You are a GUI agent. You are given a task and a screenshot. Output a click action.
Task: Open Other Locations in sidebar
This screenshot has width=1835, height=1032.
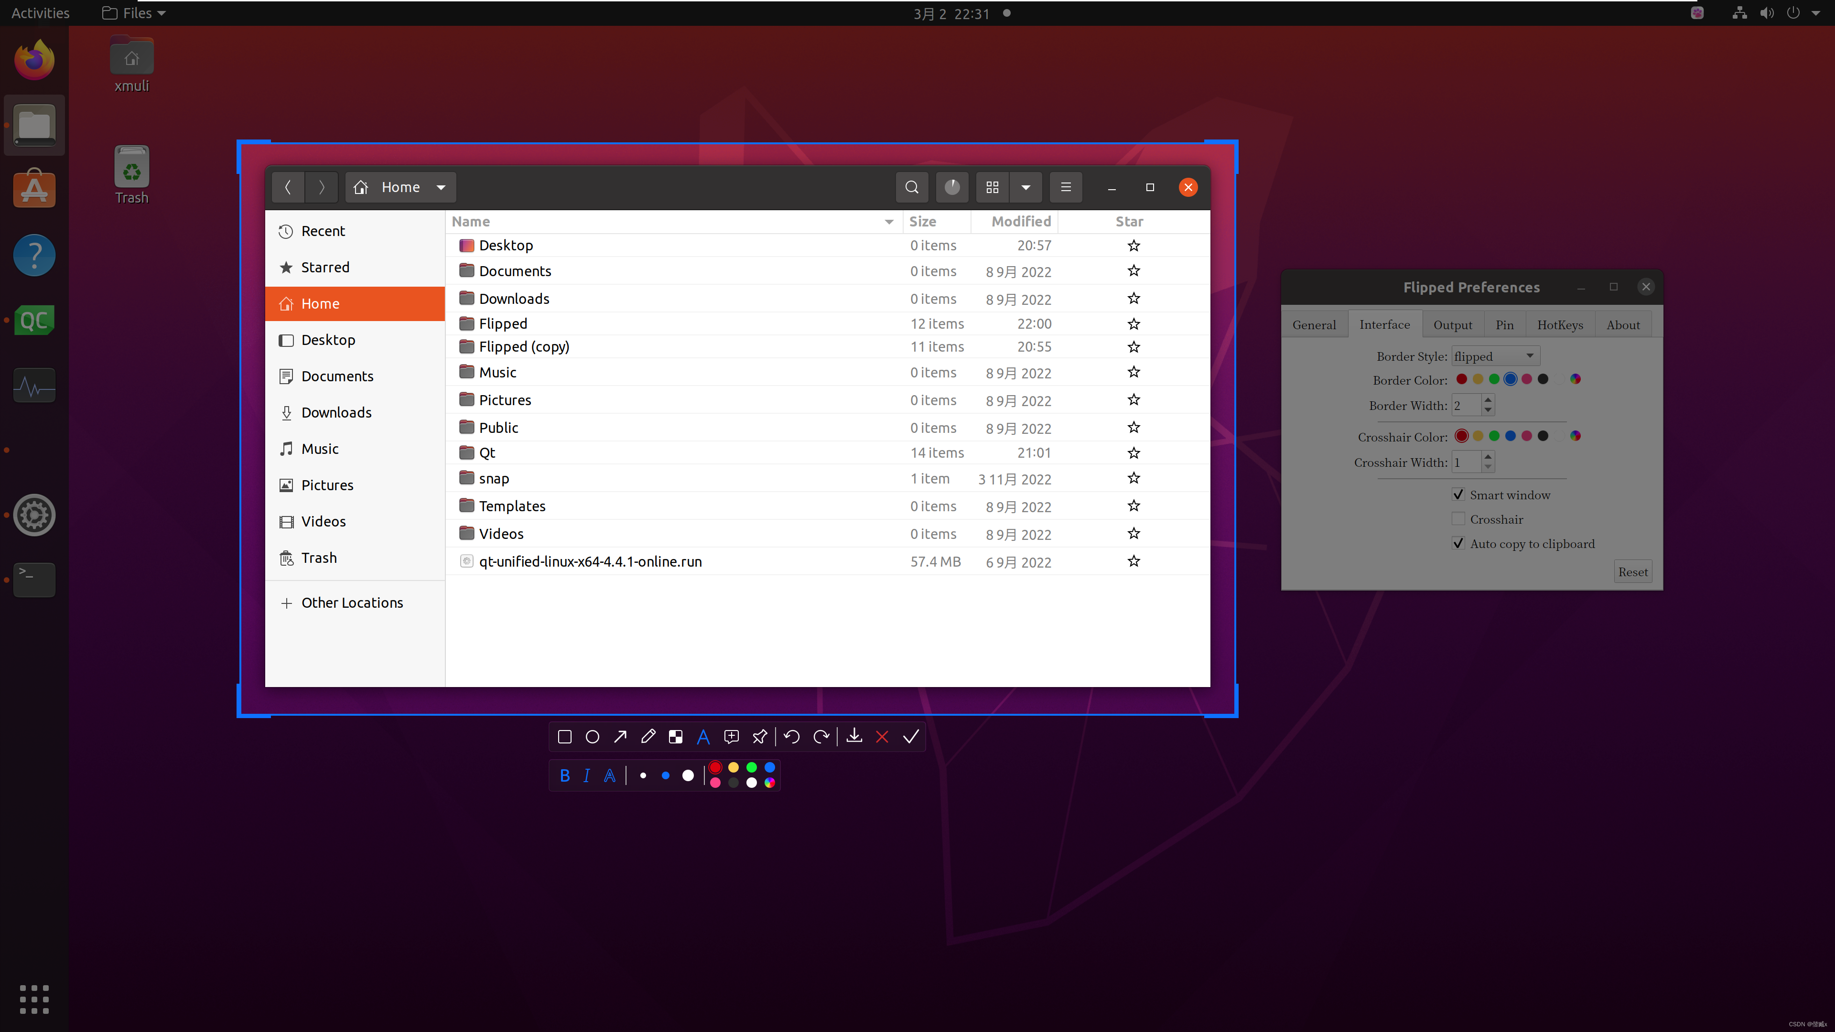click(355, 602)
